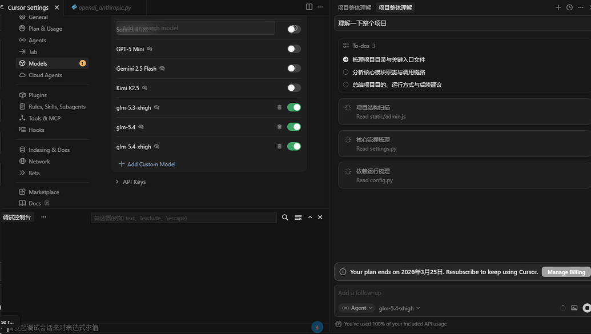The height and width of the screenshot is (334, 591).
Task: Click Add Custom Model
Action: [147, 164]
